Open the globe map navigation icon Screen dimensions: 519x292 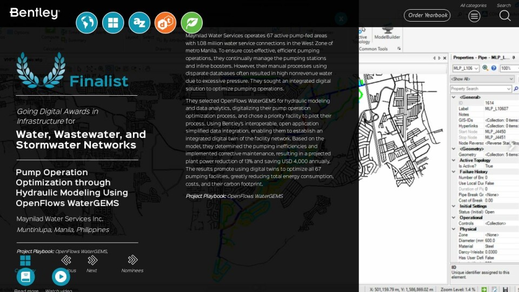[x=86, y=23]
